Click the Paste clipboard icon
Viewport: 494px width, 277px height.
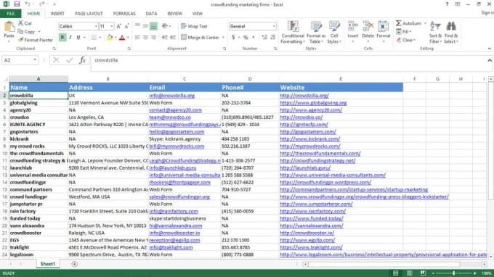click(9, 27)
